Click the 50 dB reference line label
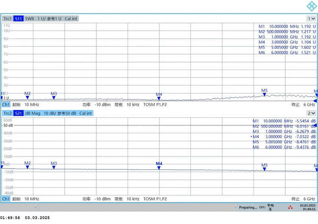318x224 pixels. click(x=8, y=125)
